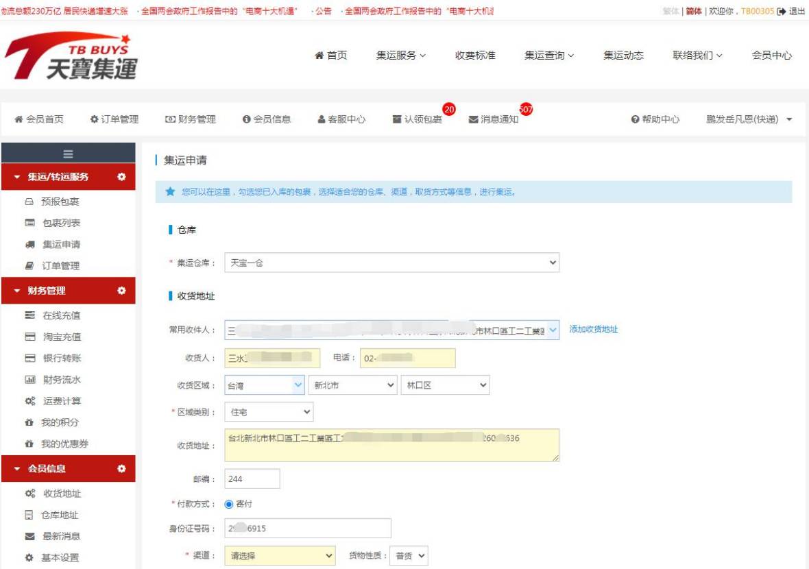809x569 pixels.
Task: Open the region dropdown showing 台湾
Action: click(265, 385)
